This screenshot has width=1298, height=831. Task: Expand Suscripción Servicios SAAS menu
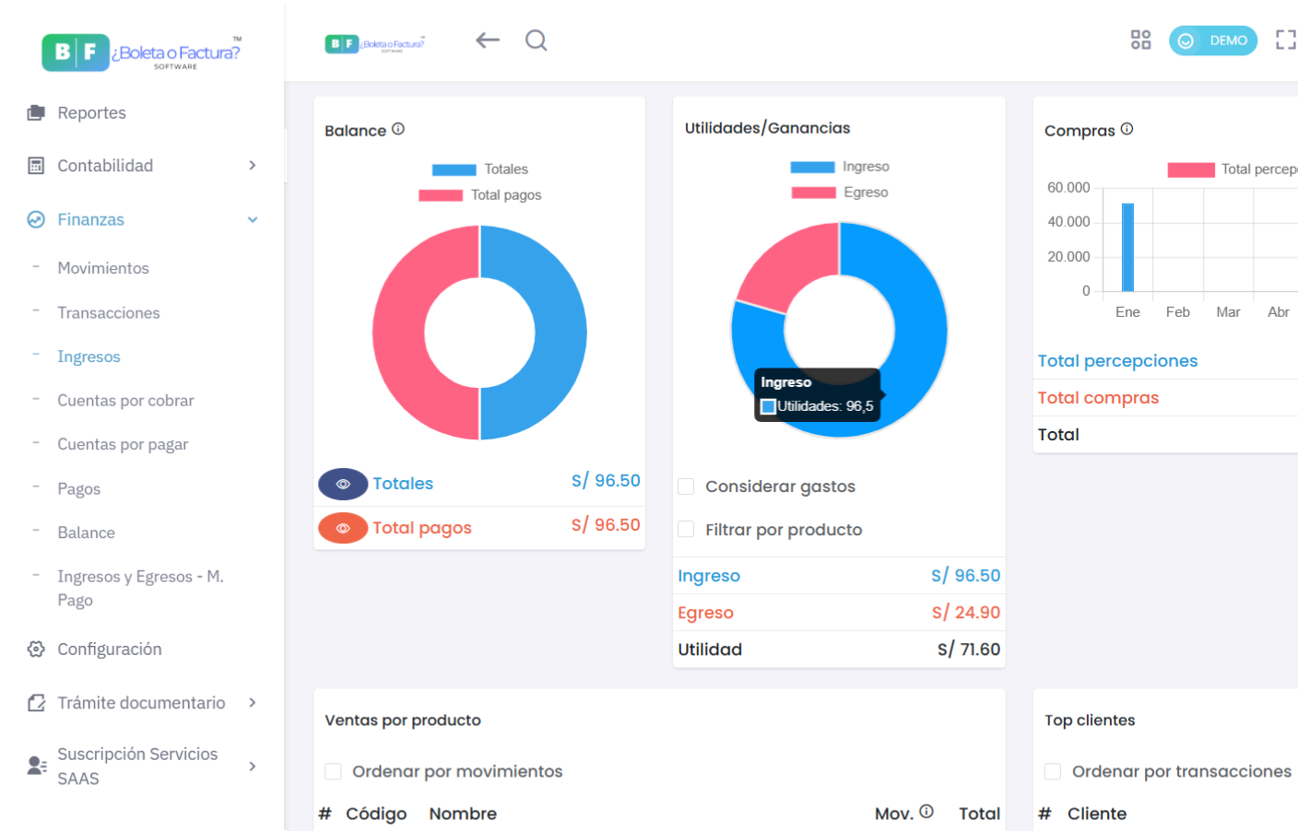[x=252, y=766]
